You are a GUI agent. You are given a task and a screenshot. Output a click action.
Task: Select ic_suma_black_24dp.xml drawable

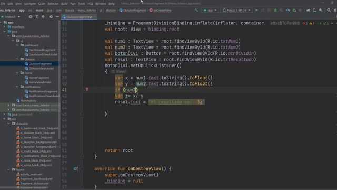(x=36, y=165)
